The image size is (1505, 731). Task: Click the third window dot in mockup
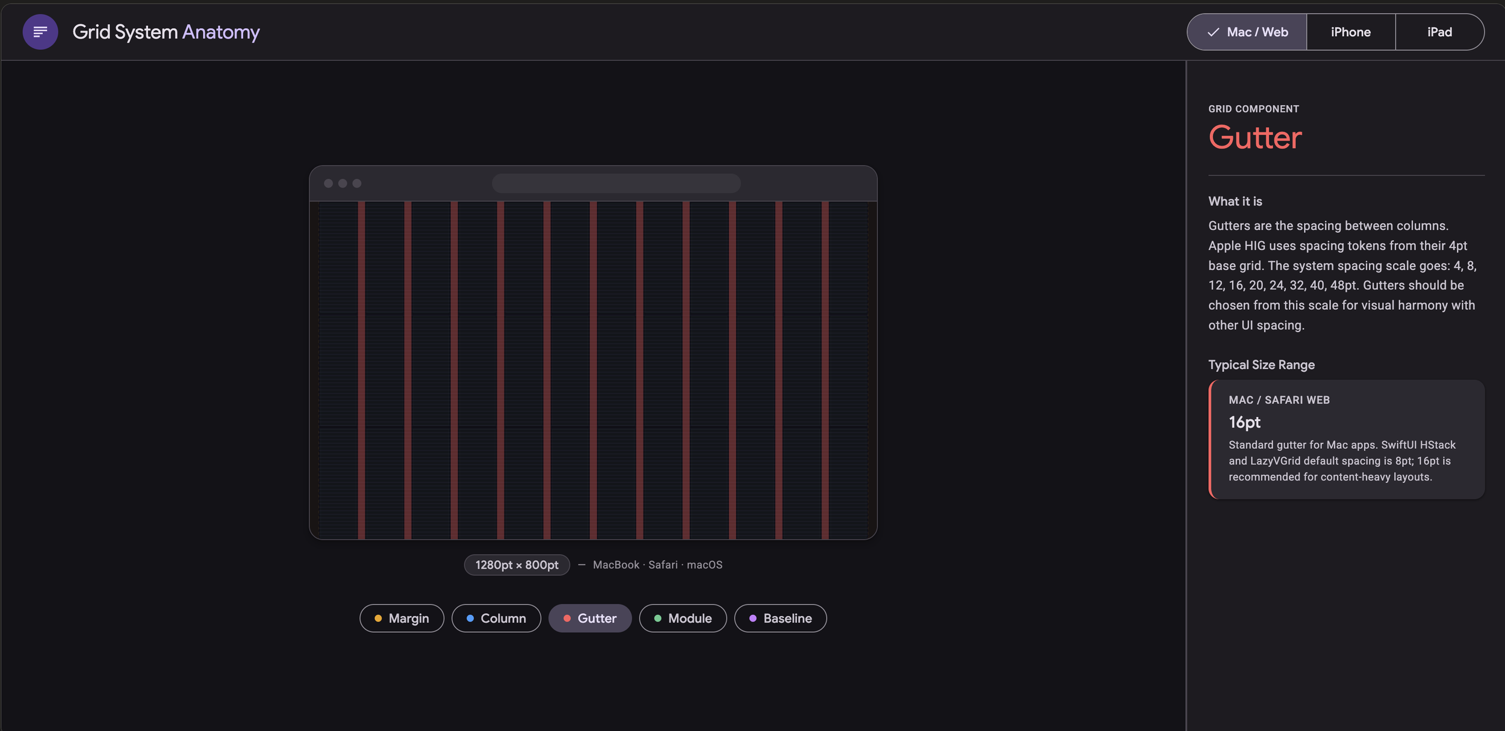click(x=357, y=184)
